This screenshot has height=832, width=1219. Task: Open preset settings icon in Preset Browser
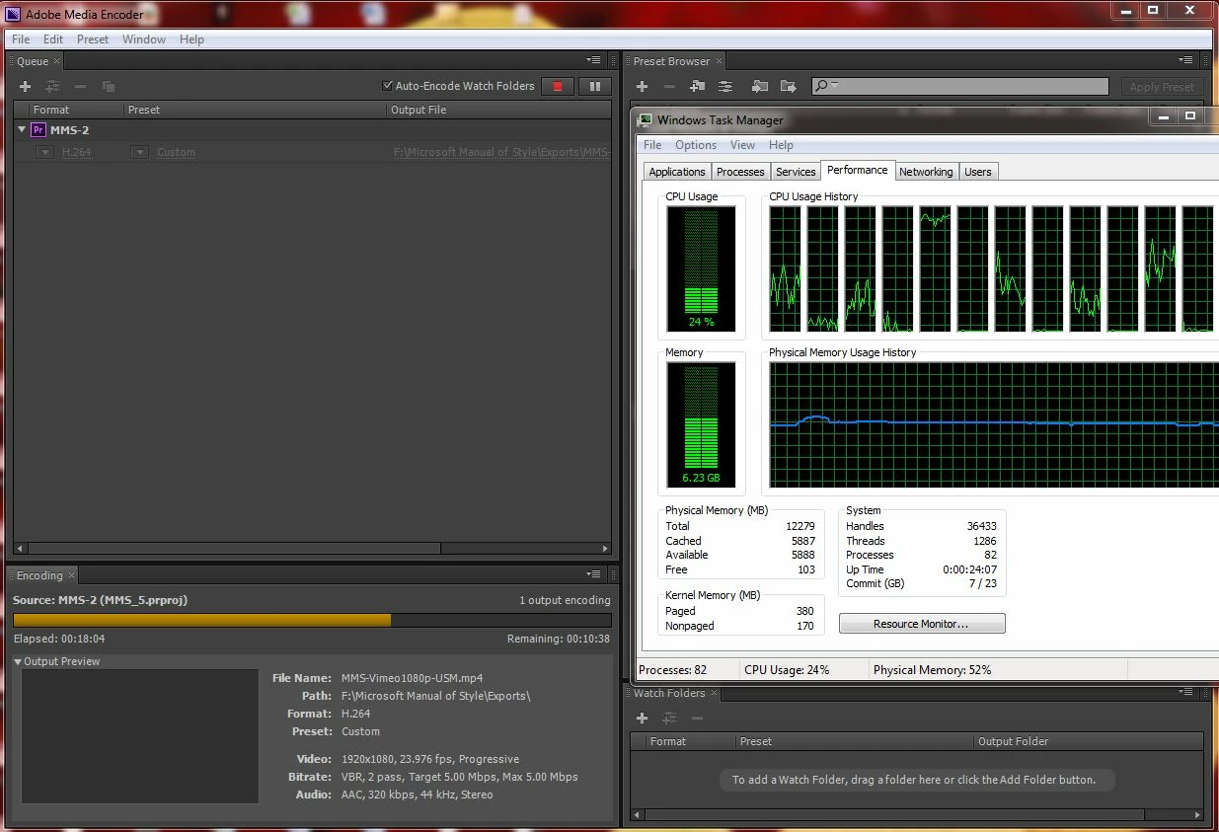pyautogui.click(x=725, y=87)
